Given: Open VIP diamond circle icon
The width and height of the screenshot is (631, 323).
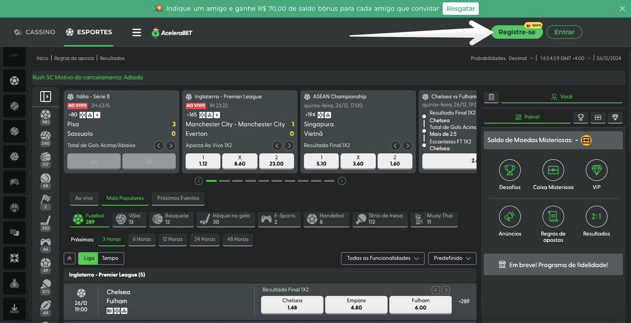Looking at the screenshot, I should click(597, 170).
